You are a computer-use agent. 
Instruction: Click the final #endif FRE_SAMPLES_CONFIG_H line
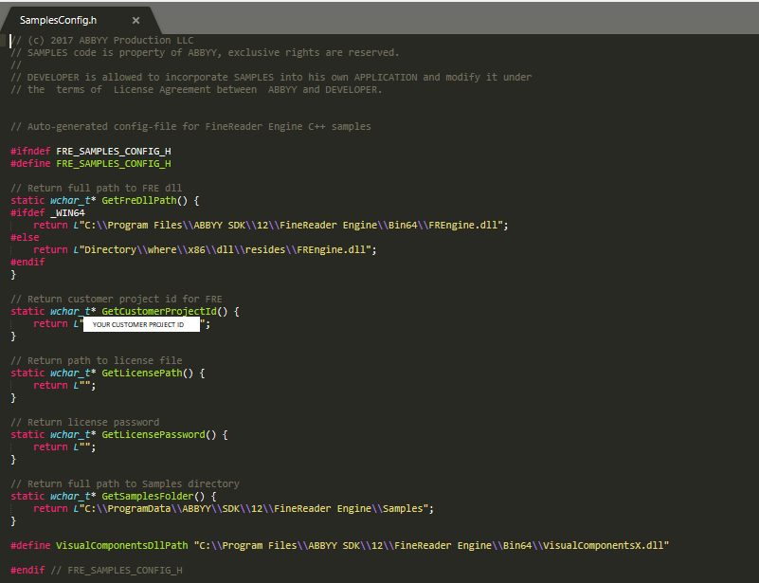coord(95,570)
